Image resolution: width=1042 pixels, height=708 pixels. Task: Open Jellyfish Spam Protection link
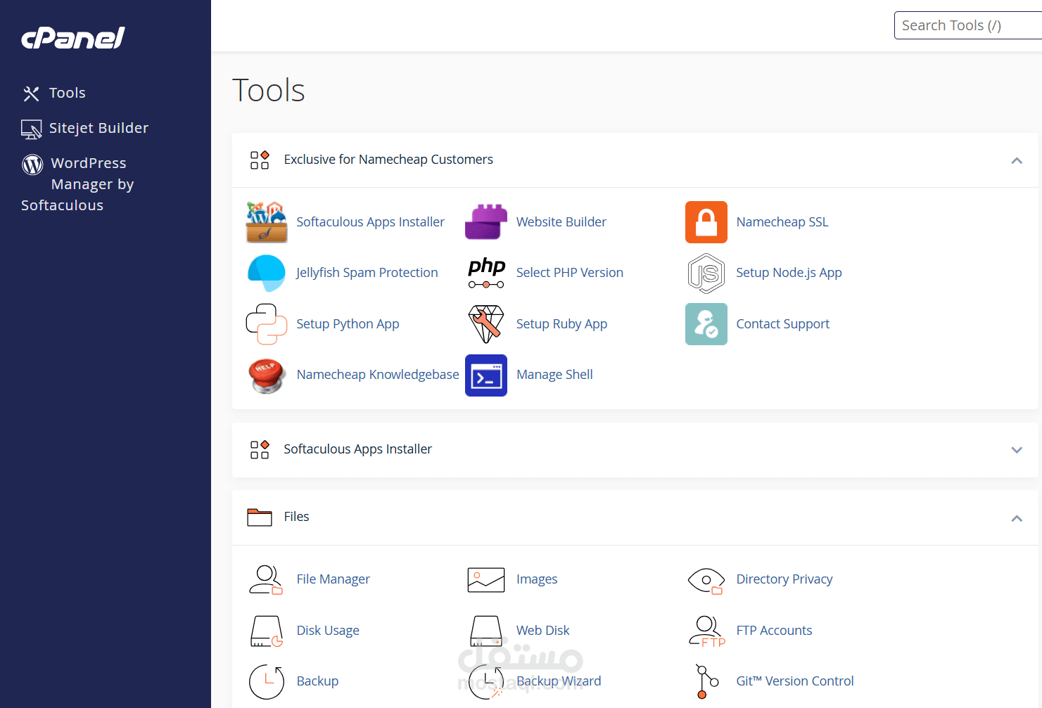(x=367, y=273)
